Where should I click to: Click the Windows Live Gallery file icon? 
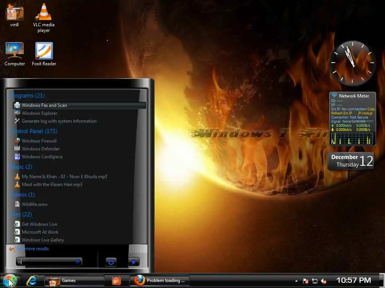coord(17,240)
